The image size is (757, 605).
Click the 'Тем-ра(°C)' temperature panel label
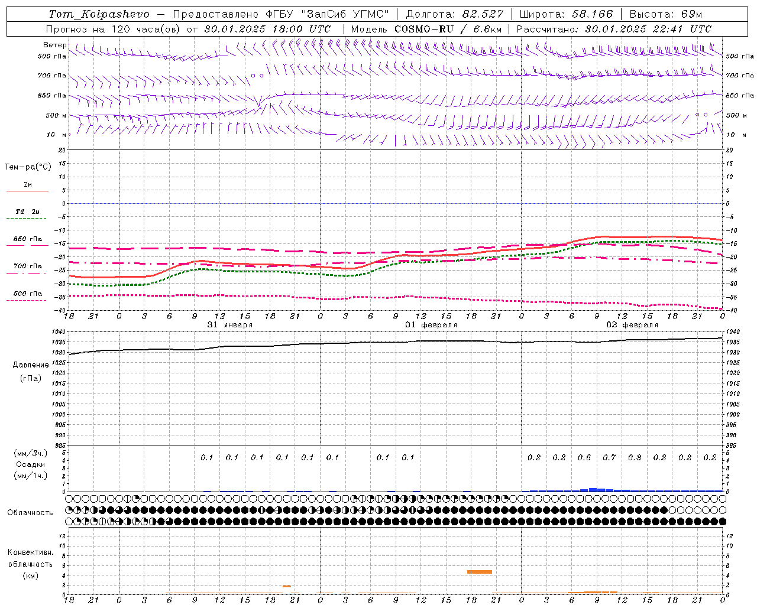click(28, 167)
